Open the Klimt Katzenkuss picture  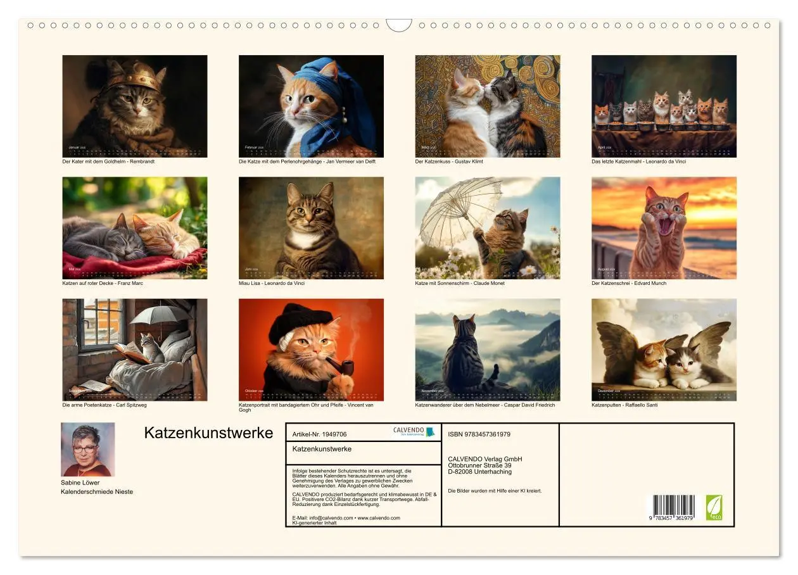click(x=488, y=106)
